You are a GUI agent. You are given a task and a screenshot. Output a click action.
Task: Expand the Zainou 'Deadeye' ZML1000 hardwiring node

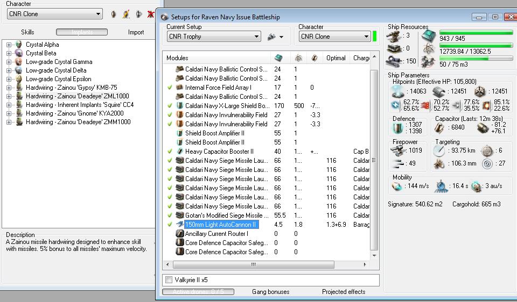(x=9, y=96)
